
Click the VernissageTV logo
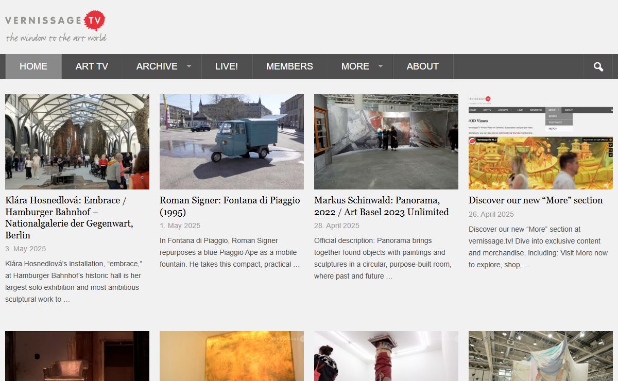(56, 26)
